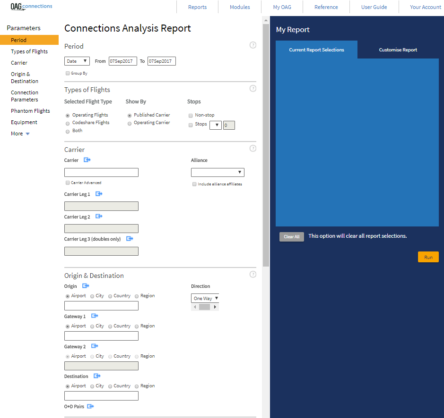Image resolution: width=444 pixels, height=418 pixels.
Task: Open the Modules menu
Action: tap(240, 7)
